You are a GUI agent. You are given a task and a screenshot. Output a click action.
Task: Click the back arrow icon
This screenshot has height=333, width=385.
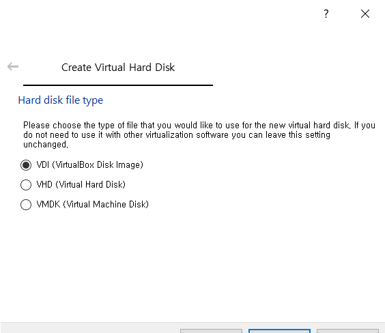(x=13, y=66)
